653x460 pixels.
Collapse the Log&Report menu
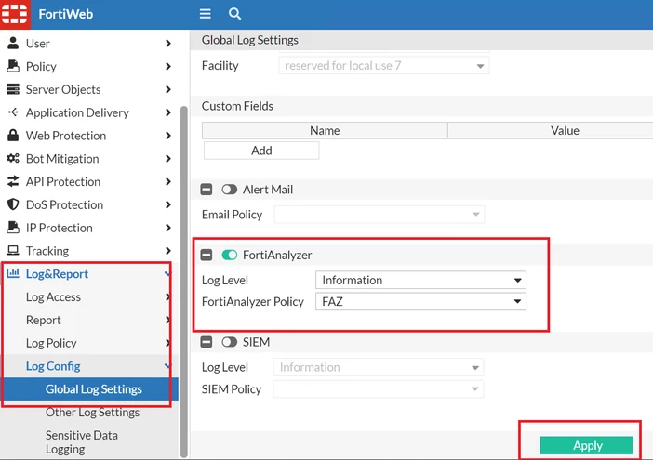(x=89, y=273)
